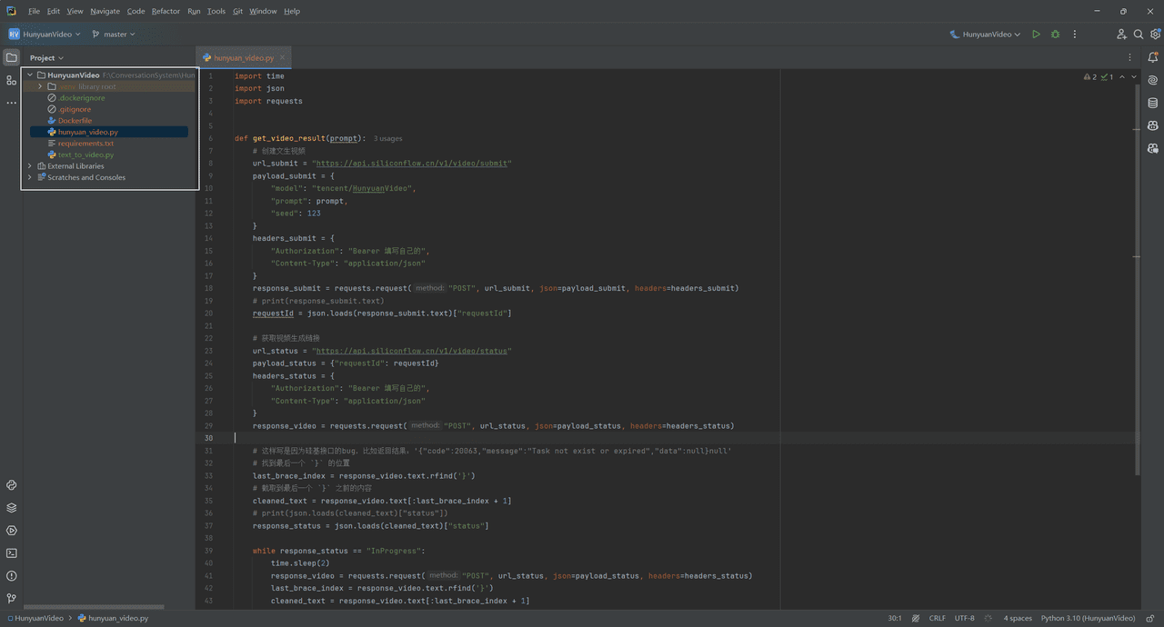Open the Edit menu
This screenshot has width=1164, height=627.
pos(54,11)
